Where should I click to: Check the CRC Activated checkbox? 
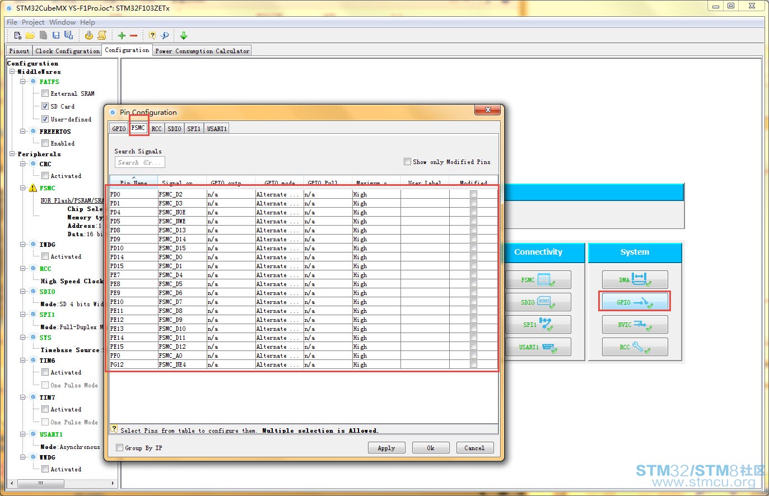(x=45, y=176)
